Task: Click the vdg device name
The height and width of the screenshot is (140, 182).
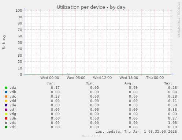Action: coord(13,114)
